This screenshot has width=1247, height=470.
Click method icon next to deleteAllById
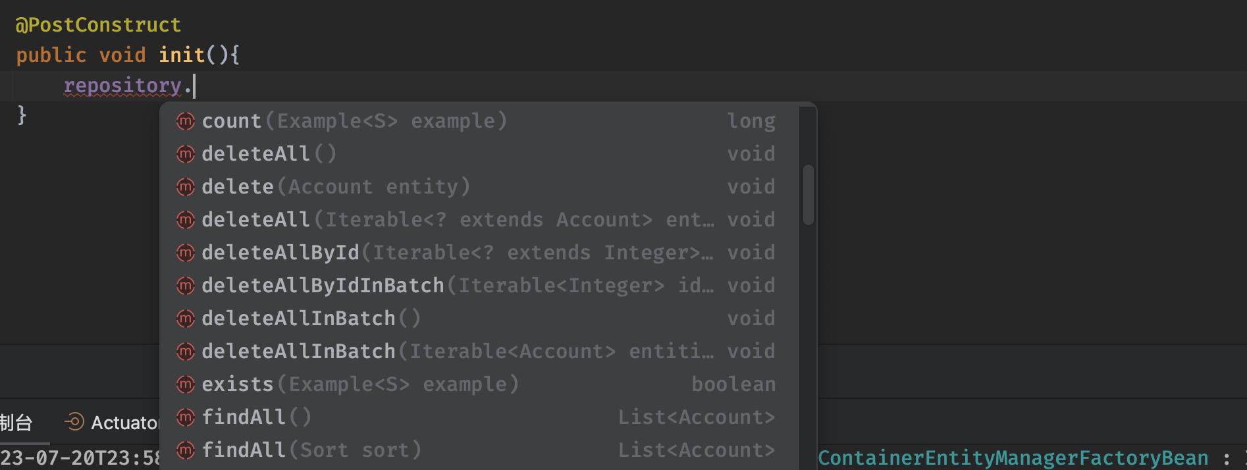click(x=186, y=253)
